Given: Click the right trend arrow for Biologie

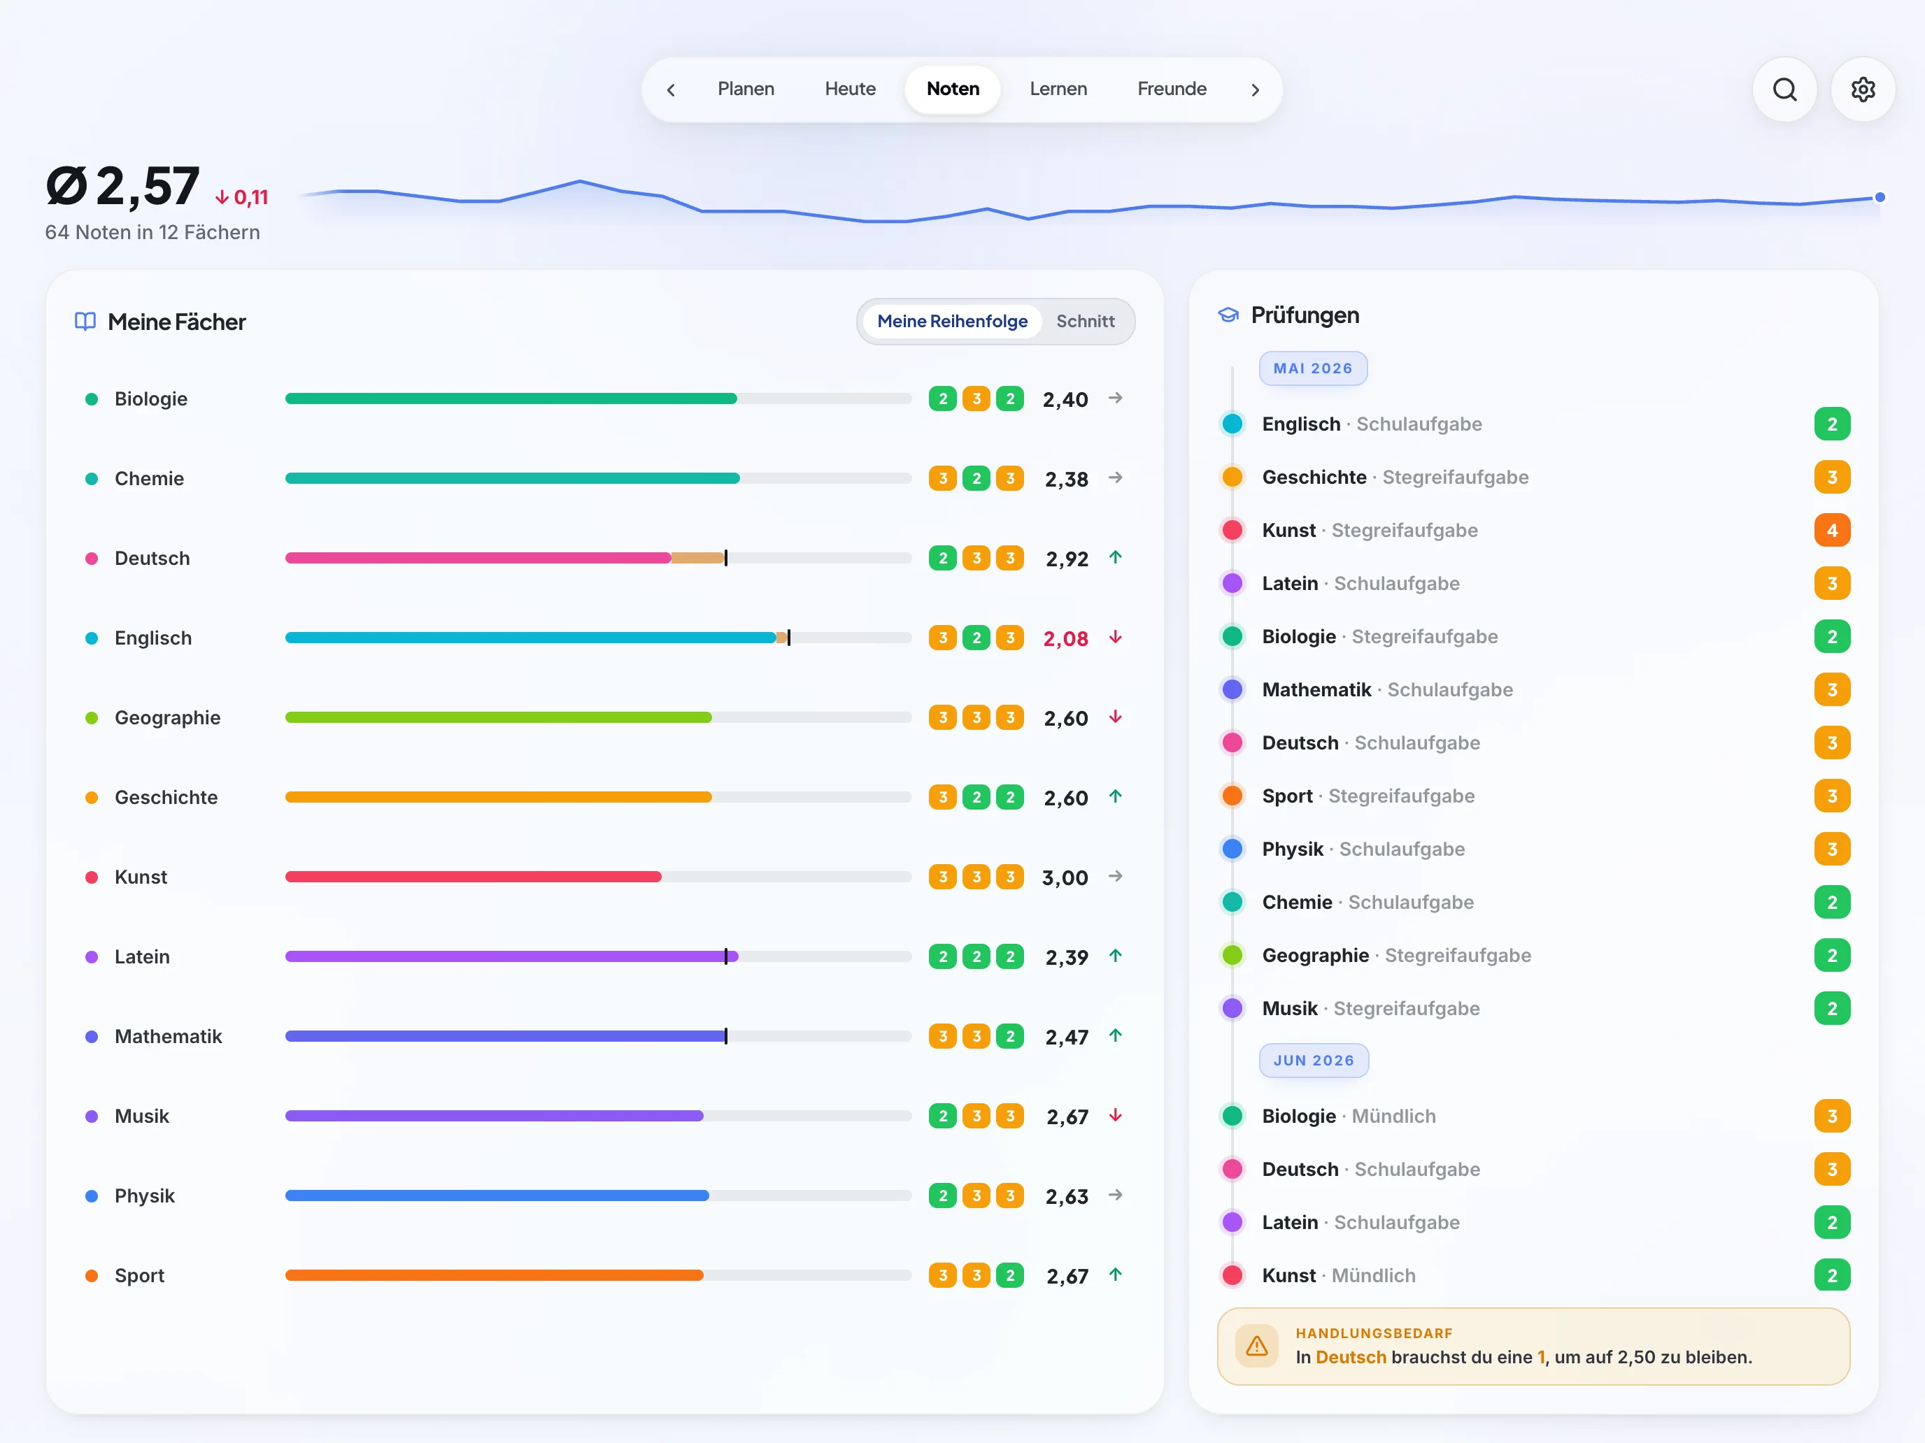Looking at the screenshot, I should tap(1116, 399).
